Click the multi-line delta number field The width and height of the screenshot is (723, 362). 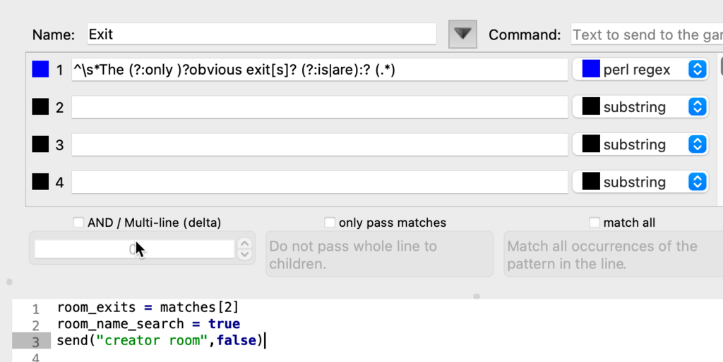[133, 249]
